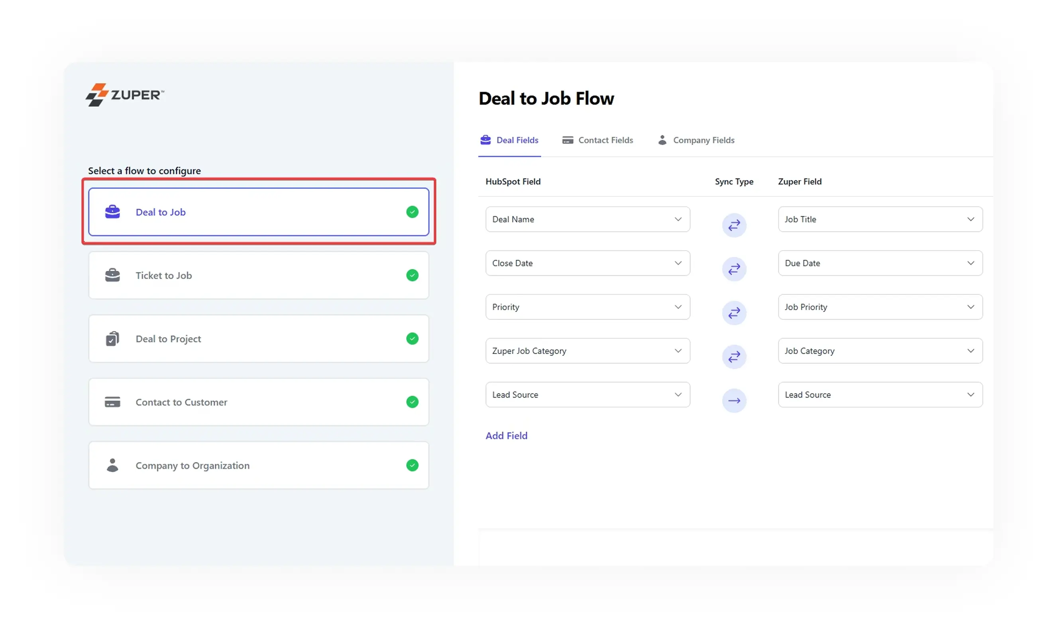Click the Add Field link
Viewport: 1057px width, 631px height.
tap(506, 436)
